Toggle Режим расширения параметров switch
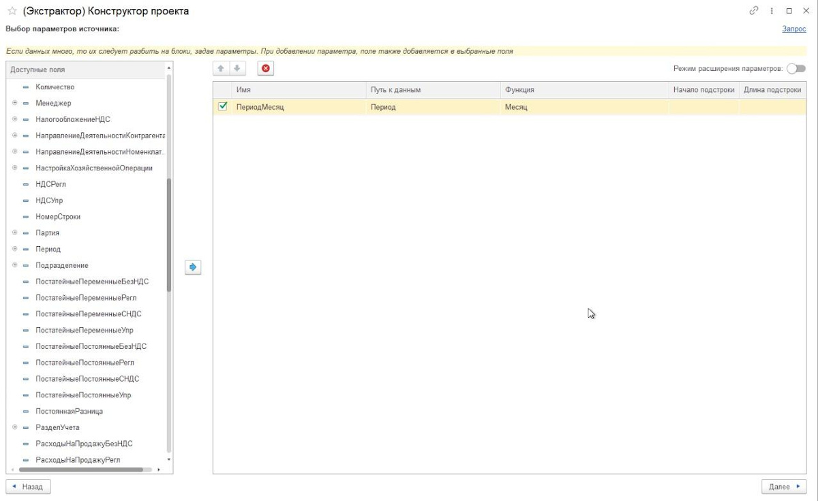The image size is (818, 501). tap(796, 69)
